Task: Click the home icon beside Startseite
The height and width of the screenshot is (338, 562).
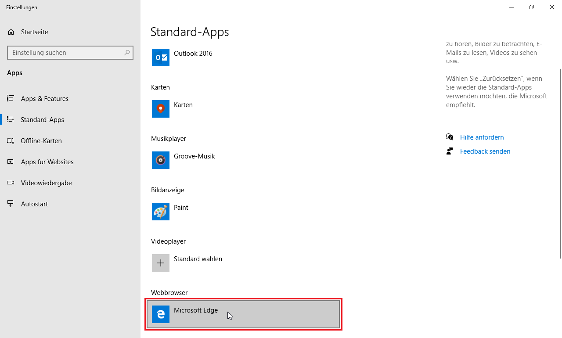Action: [x=11, y=32]
